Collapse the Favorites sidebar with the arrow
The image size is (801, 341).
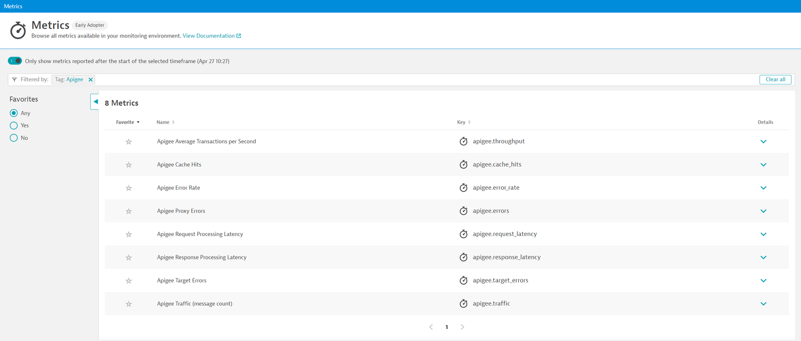point(95,101)
